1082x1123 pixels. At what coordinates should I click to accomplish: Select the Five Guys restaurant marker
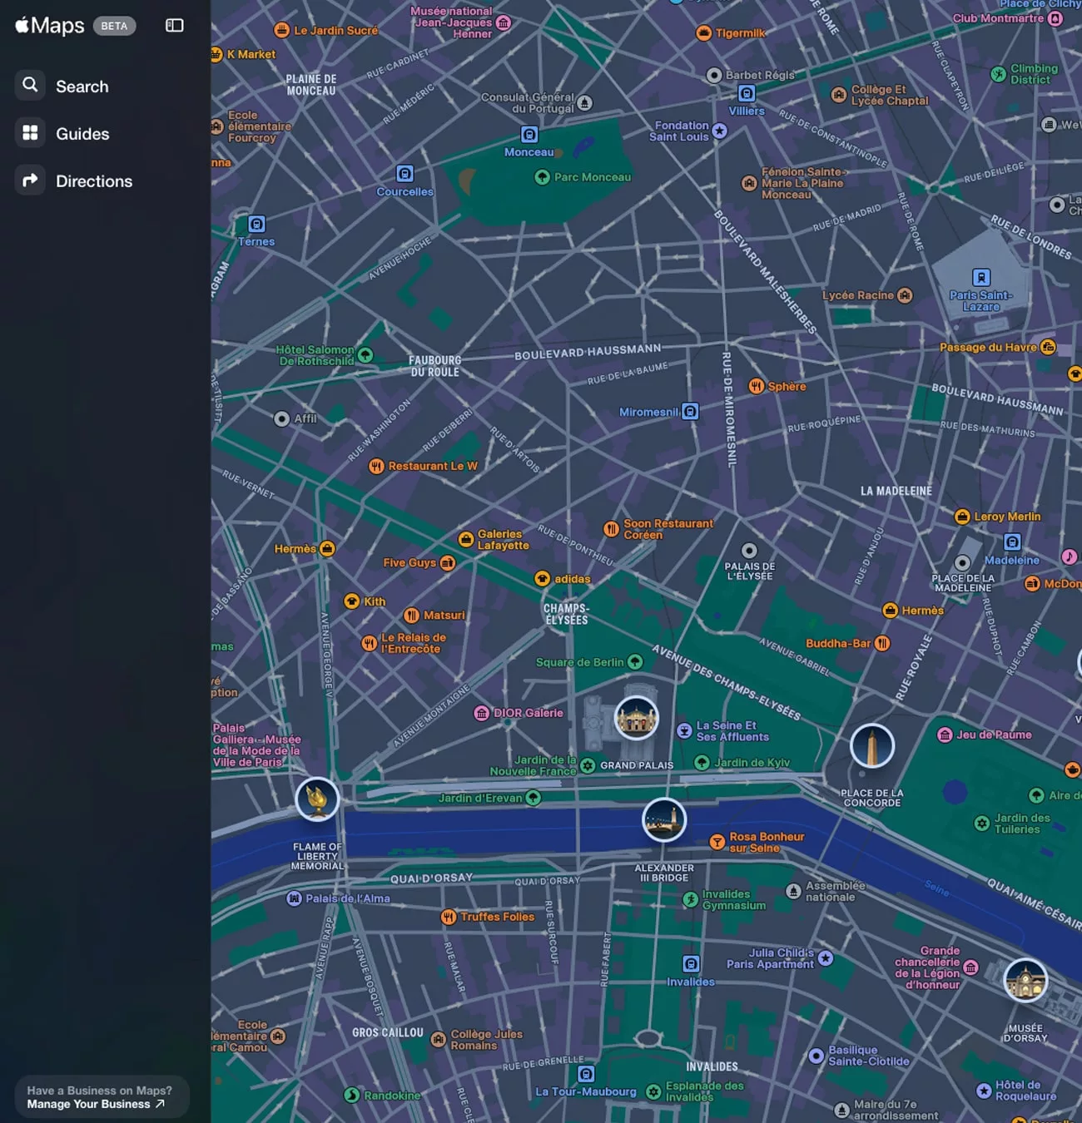coord(448,563)
